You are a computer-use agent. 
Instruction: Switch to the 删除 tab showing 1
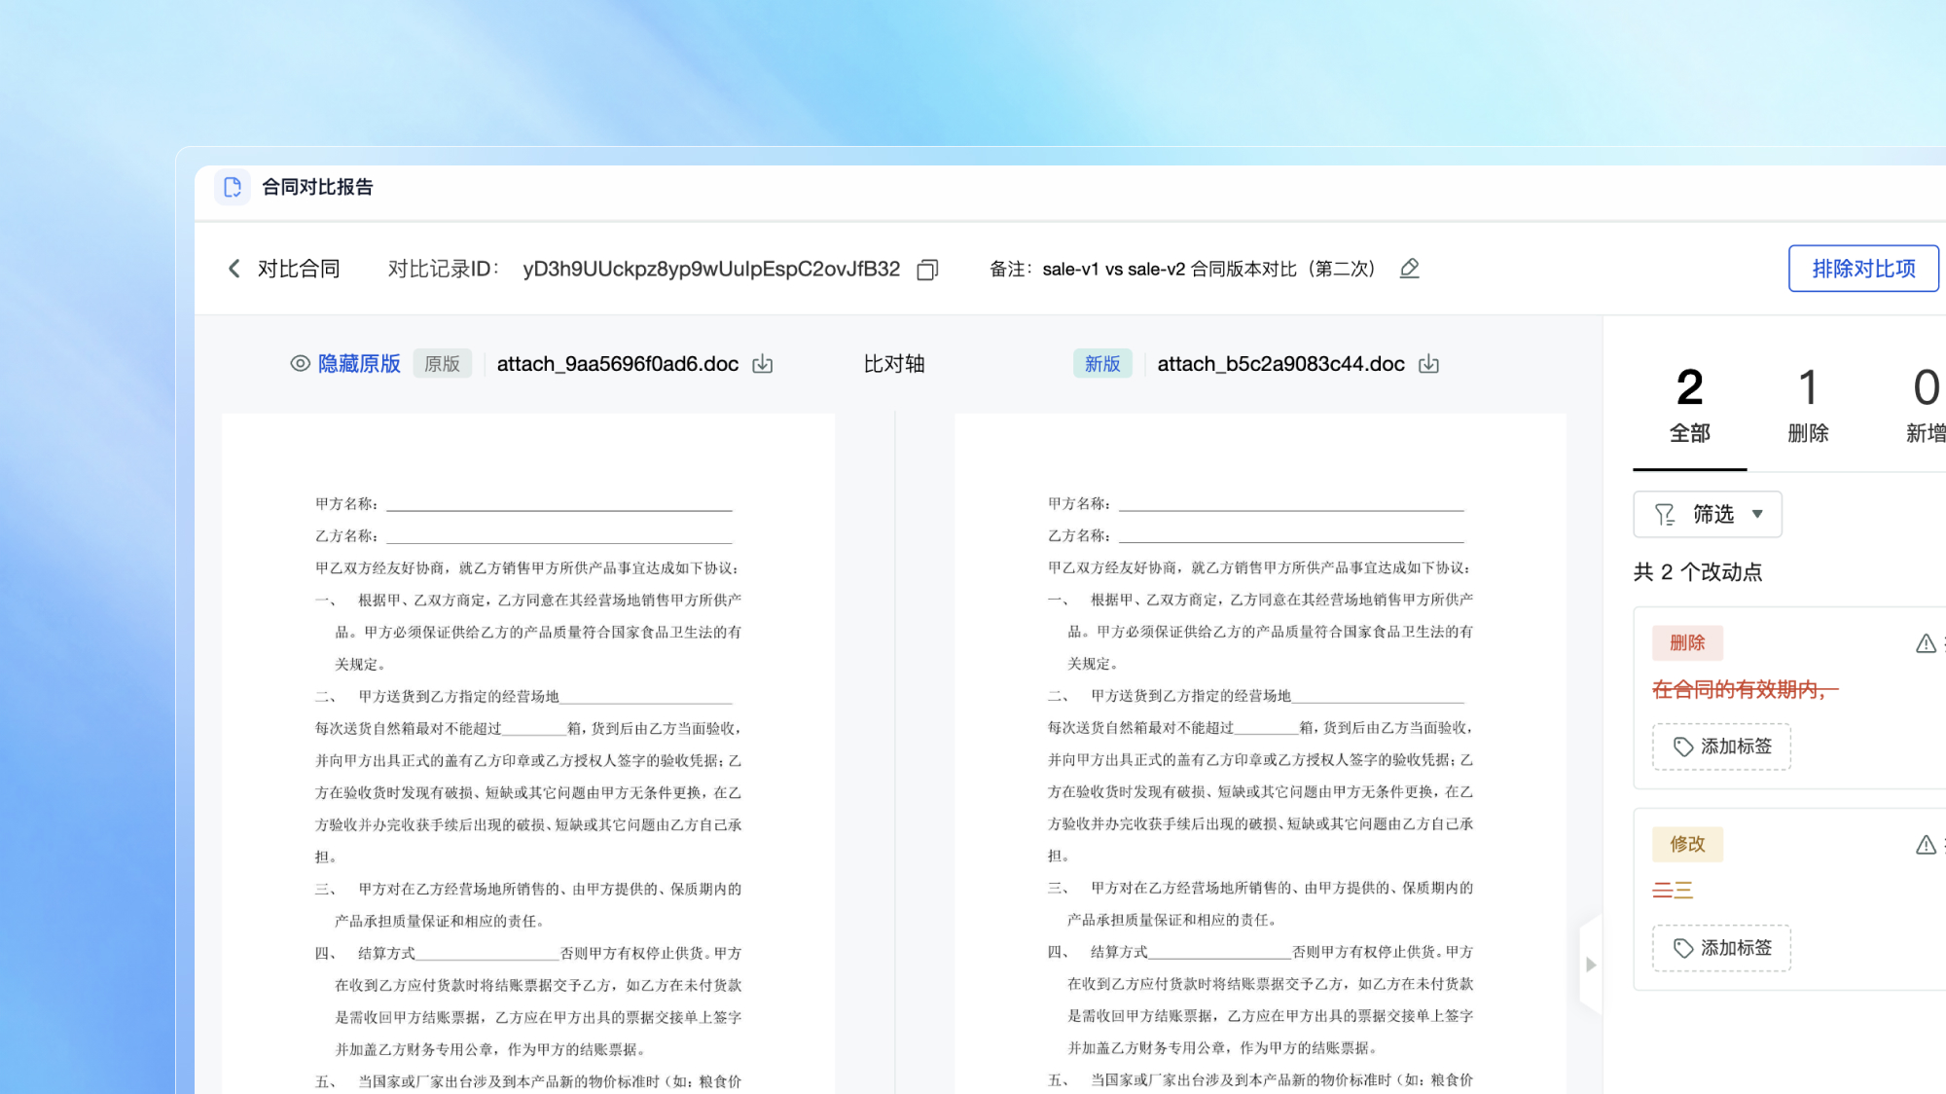tap(1808, 405)
